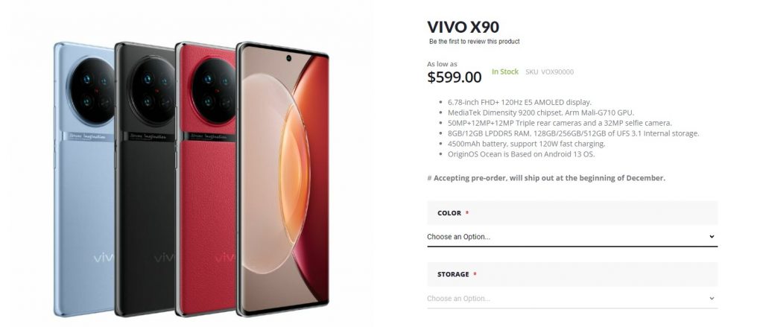Click the red leather Vivo X90 phone
Viewport: 763px width, 327px height.
[206, 179]
